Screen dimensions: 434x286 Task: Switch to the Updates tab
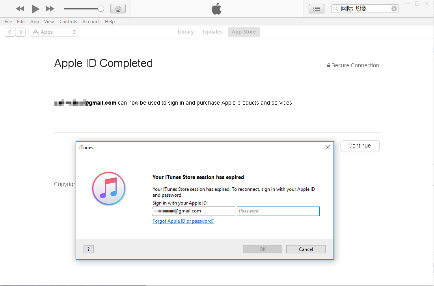point(213,32)
